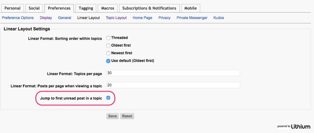This screenshot has width=314, height=133.
Task: Open the Tagging tab
Action: pos(86,8)
